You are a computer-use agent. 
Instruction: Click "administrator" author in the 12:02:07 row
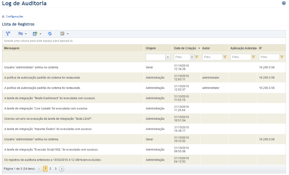[x=211, y=88]
